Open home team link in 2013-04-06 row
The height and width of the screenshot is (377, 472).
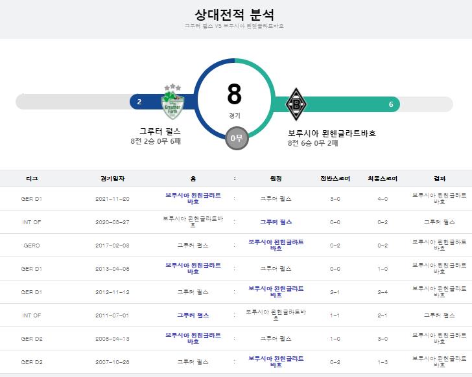pos(193,268)
